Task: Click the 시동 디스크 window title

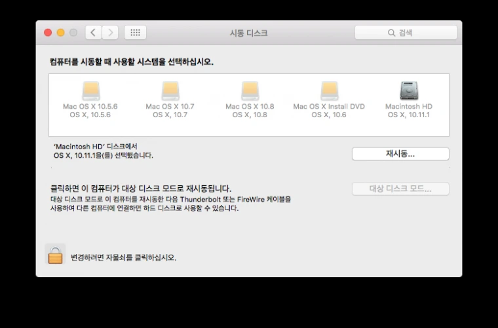Action: [249, 33]
